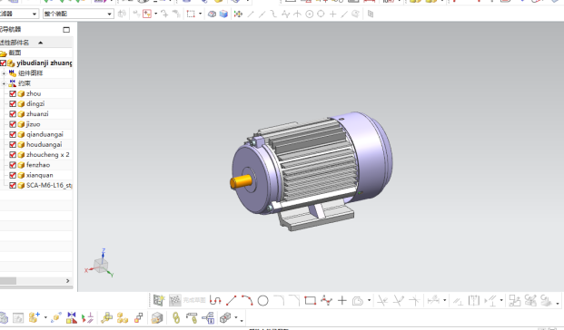Select the circle sketch tool
This screenshot has height=330, width=564.
coord(263,300)
